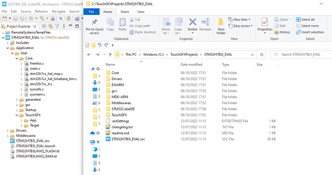
Task: Collapse the Core folder in Project Explorer
Action: [17, 58]
